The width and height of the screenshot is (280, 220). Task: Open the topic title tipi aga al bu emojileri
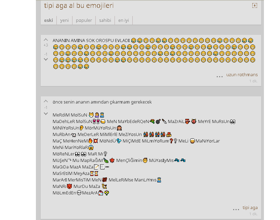79,5
